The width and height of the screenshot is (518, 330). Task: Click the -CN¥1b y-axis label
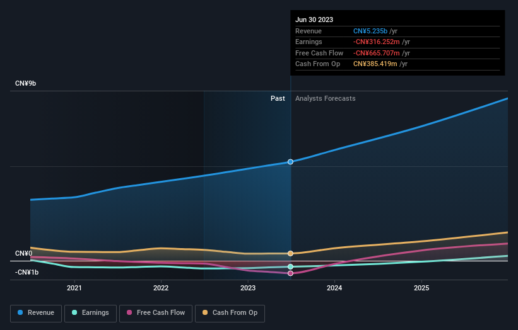[x=26, y=272]
